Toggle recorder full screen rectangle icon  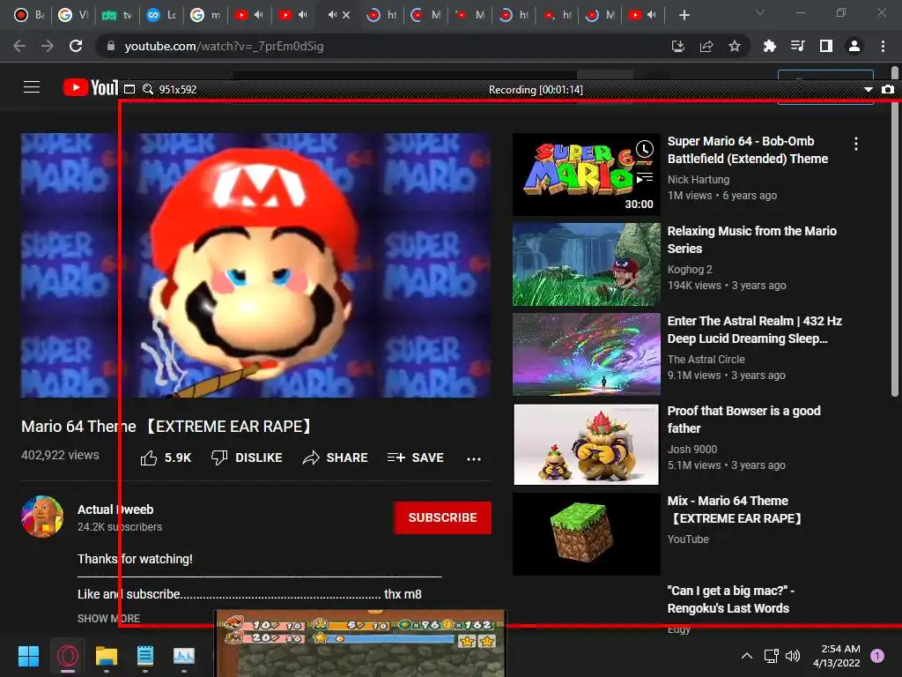tap(129, 89)
